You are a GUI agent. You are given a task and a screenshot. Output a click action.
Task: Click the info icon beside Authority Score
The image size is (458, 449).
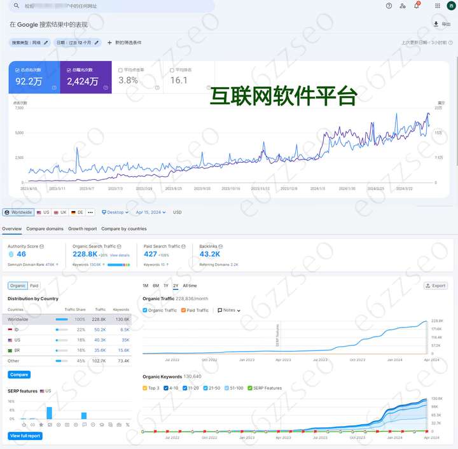point(42,246)
